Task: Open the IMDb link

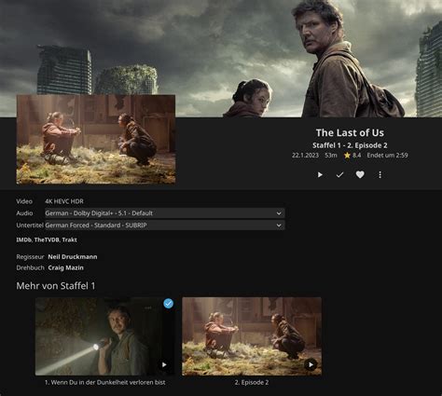Action: 24,239
